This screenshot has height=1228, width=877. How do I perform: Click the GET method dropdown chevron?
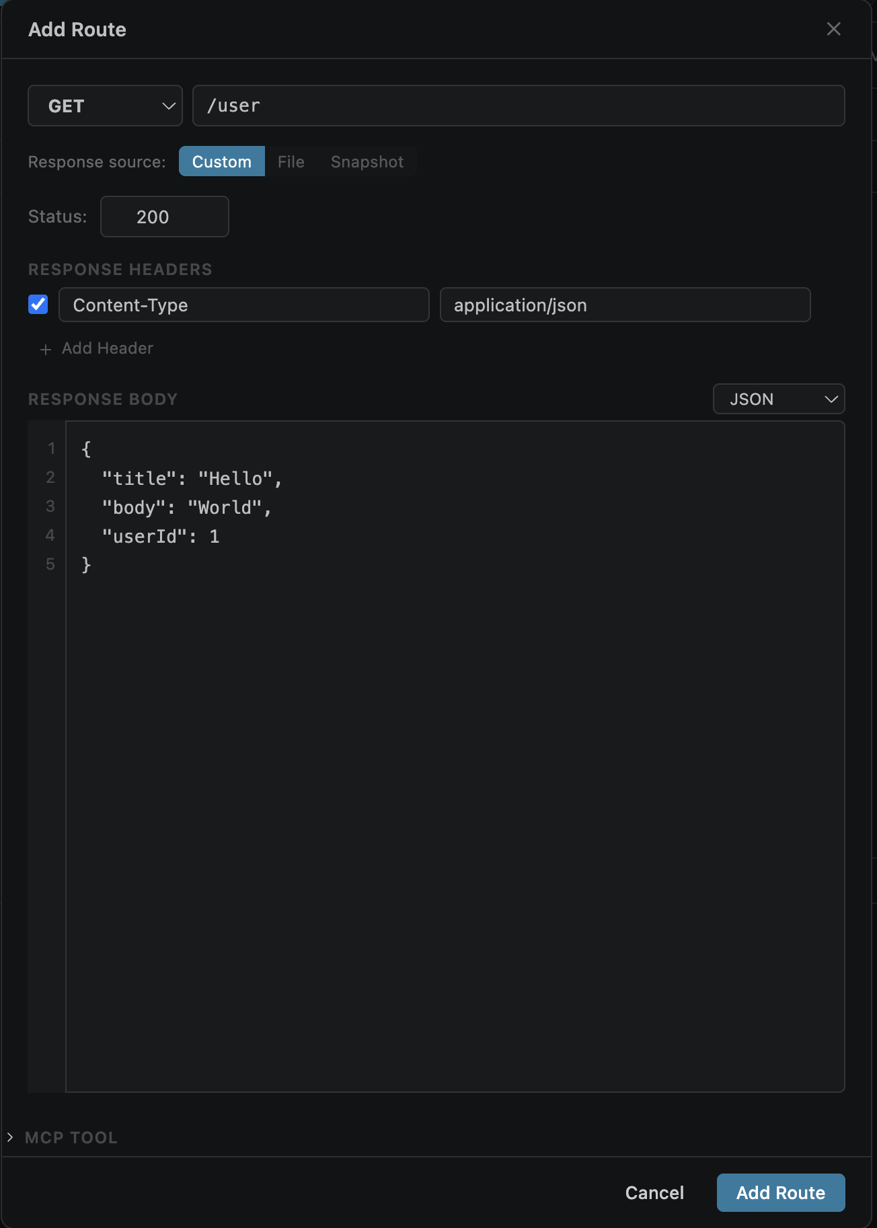tap(168, 106)
